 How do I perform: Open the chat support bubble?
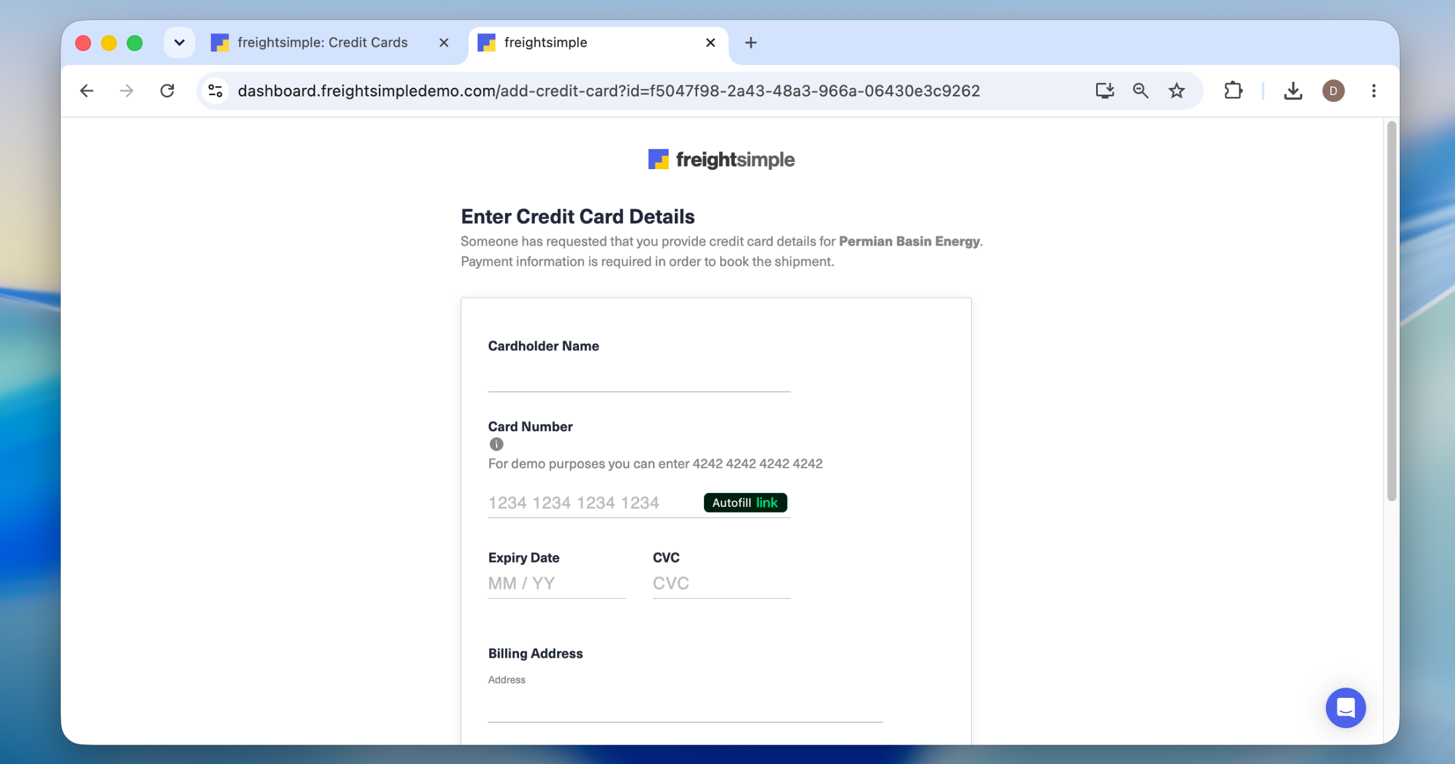point(1345,708)
